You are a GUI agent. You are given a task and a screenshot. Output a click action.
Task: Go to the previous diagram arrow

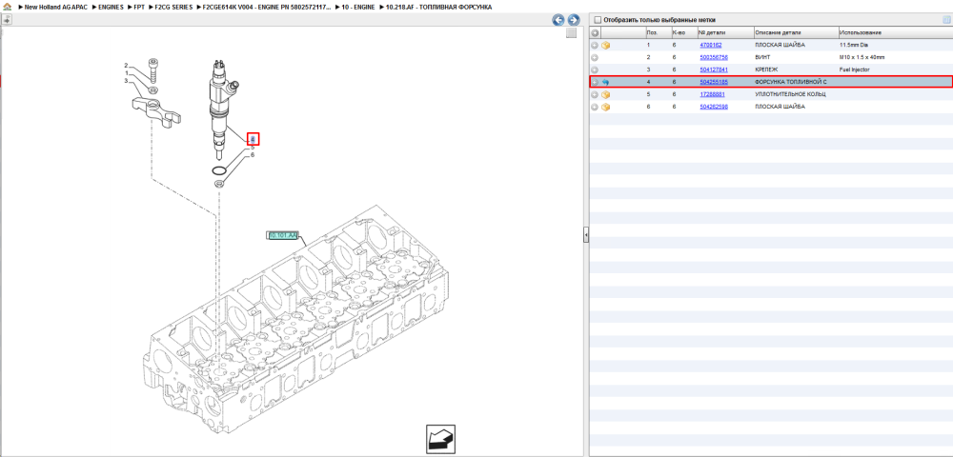click(558, 20)
